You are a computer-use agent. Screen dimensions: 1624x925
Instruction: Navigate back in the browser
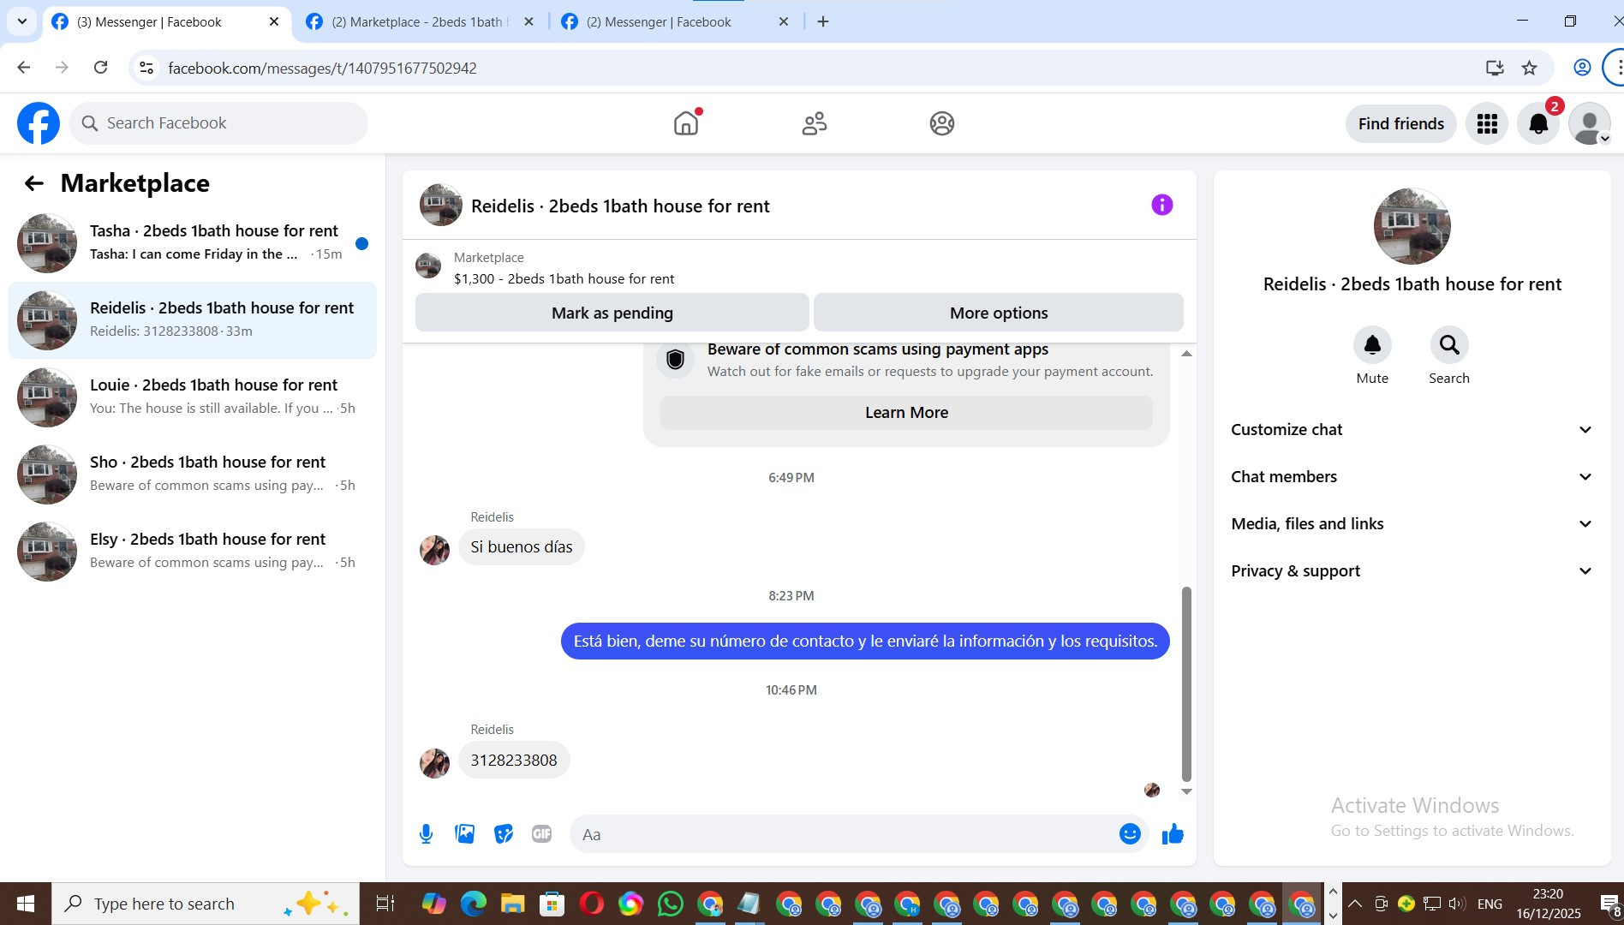pyautogui.click(x=24, y=68)
